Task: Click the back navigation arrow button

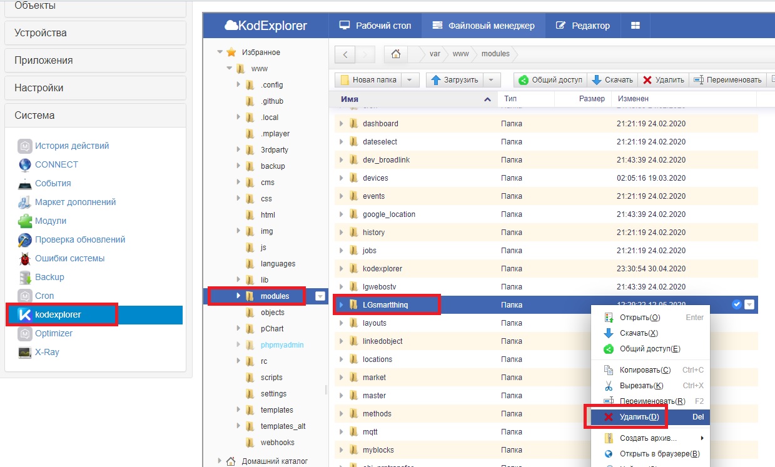Action: pos(345,54)
